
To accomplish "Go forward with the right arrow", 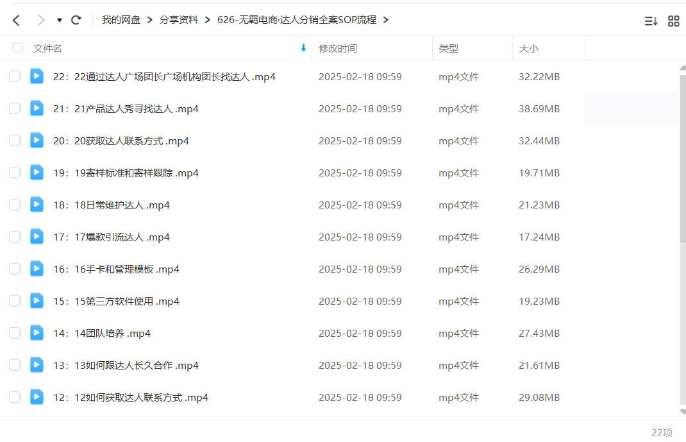I will pos(41,20).
